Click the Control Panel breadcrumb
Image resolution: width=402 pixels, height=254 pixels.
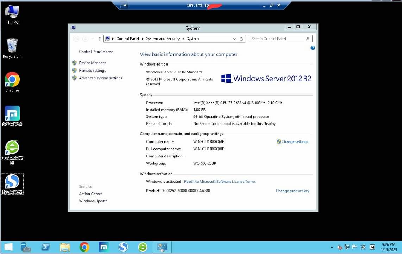127,38
